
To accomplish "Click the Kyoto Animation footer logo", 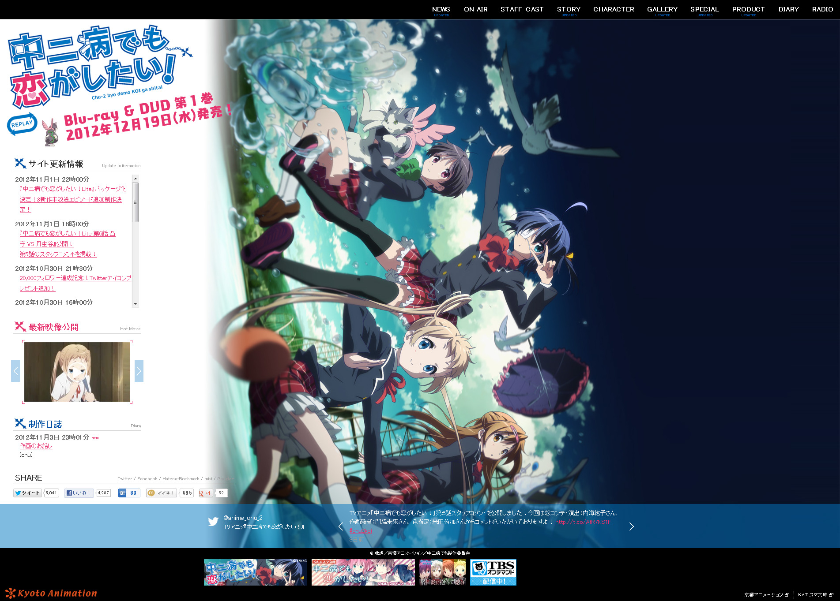I will pyautogui.click(x=51, y=593).
